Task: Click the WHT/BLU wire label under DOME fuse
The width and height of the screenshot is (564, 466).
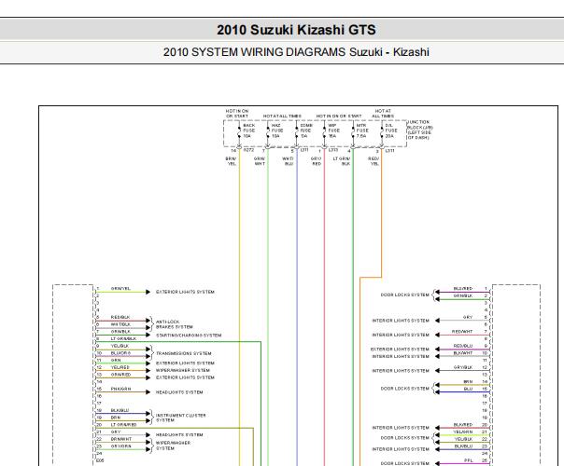Action: tap(289, 161)
